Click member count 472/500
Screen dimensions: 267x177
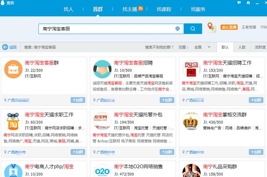(x=126, y=174)
